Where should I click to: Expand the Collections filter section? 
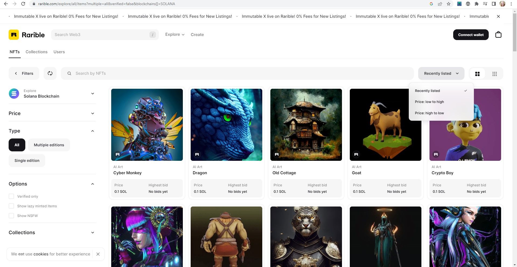pos(92,232)
